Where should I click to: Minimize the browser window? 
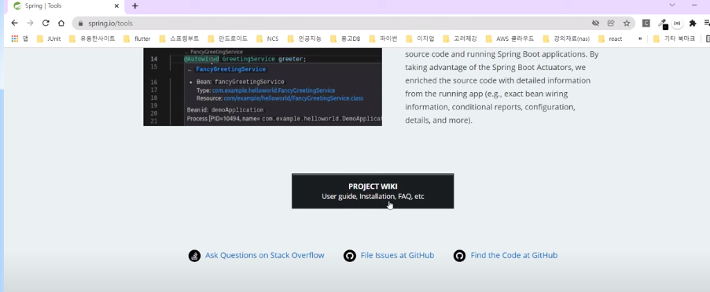pos(694,5)
